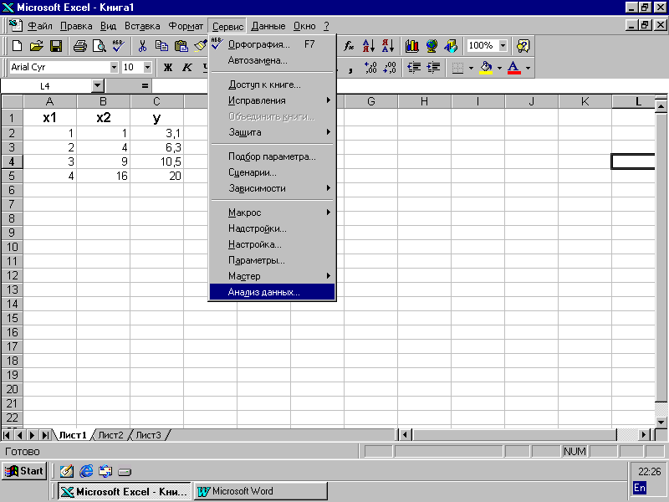
Task: Click the Windows Start button
Action: coord(23,471)
